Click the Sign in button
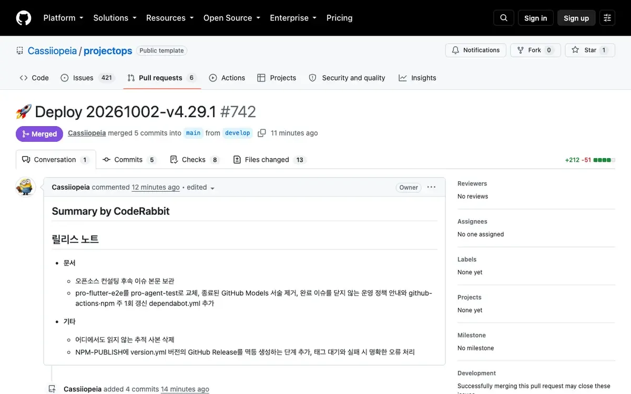 coord(535,18)
